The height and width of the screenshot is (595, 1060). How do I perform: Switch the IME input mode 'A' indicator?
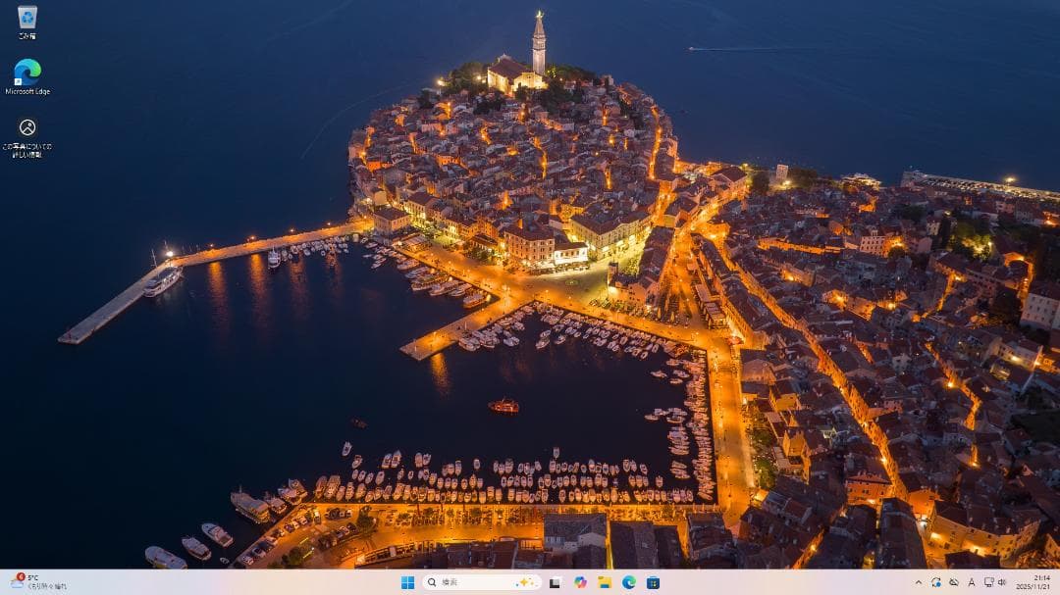pos(971,582)
